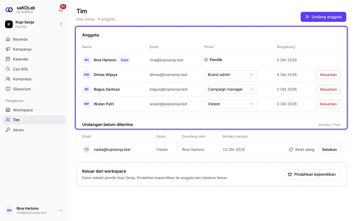Screen dimensions: 354x221
Task: Click the Peran column header in Anggota table
Action: click(209, 47)
